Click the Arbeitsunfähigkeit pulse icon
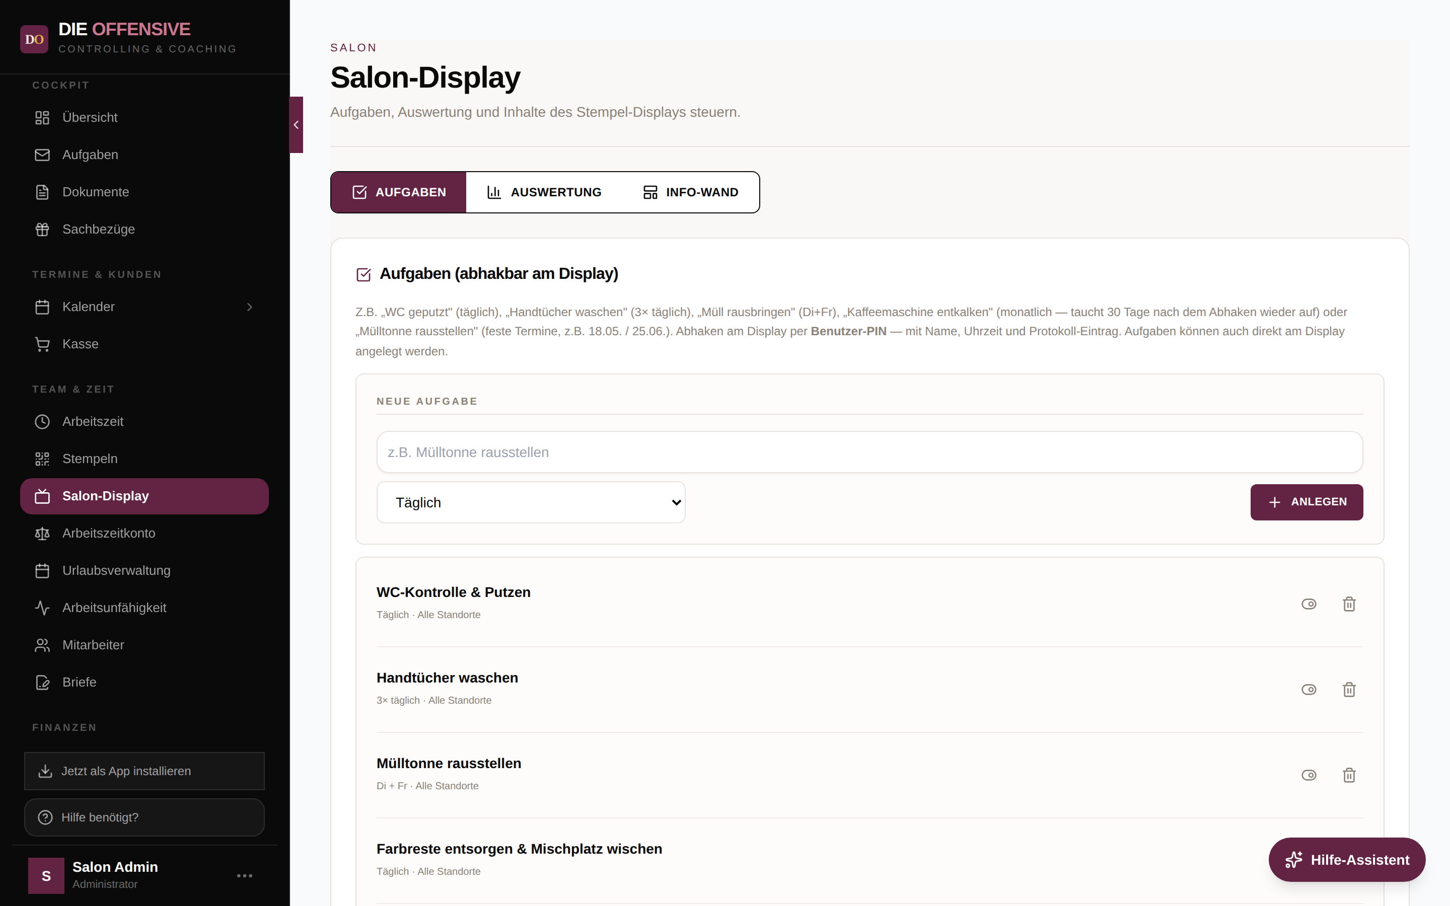1450x906 pixels. coord(42,608)
